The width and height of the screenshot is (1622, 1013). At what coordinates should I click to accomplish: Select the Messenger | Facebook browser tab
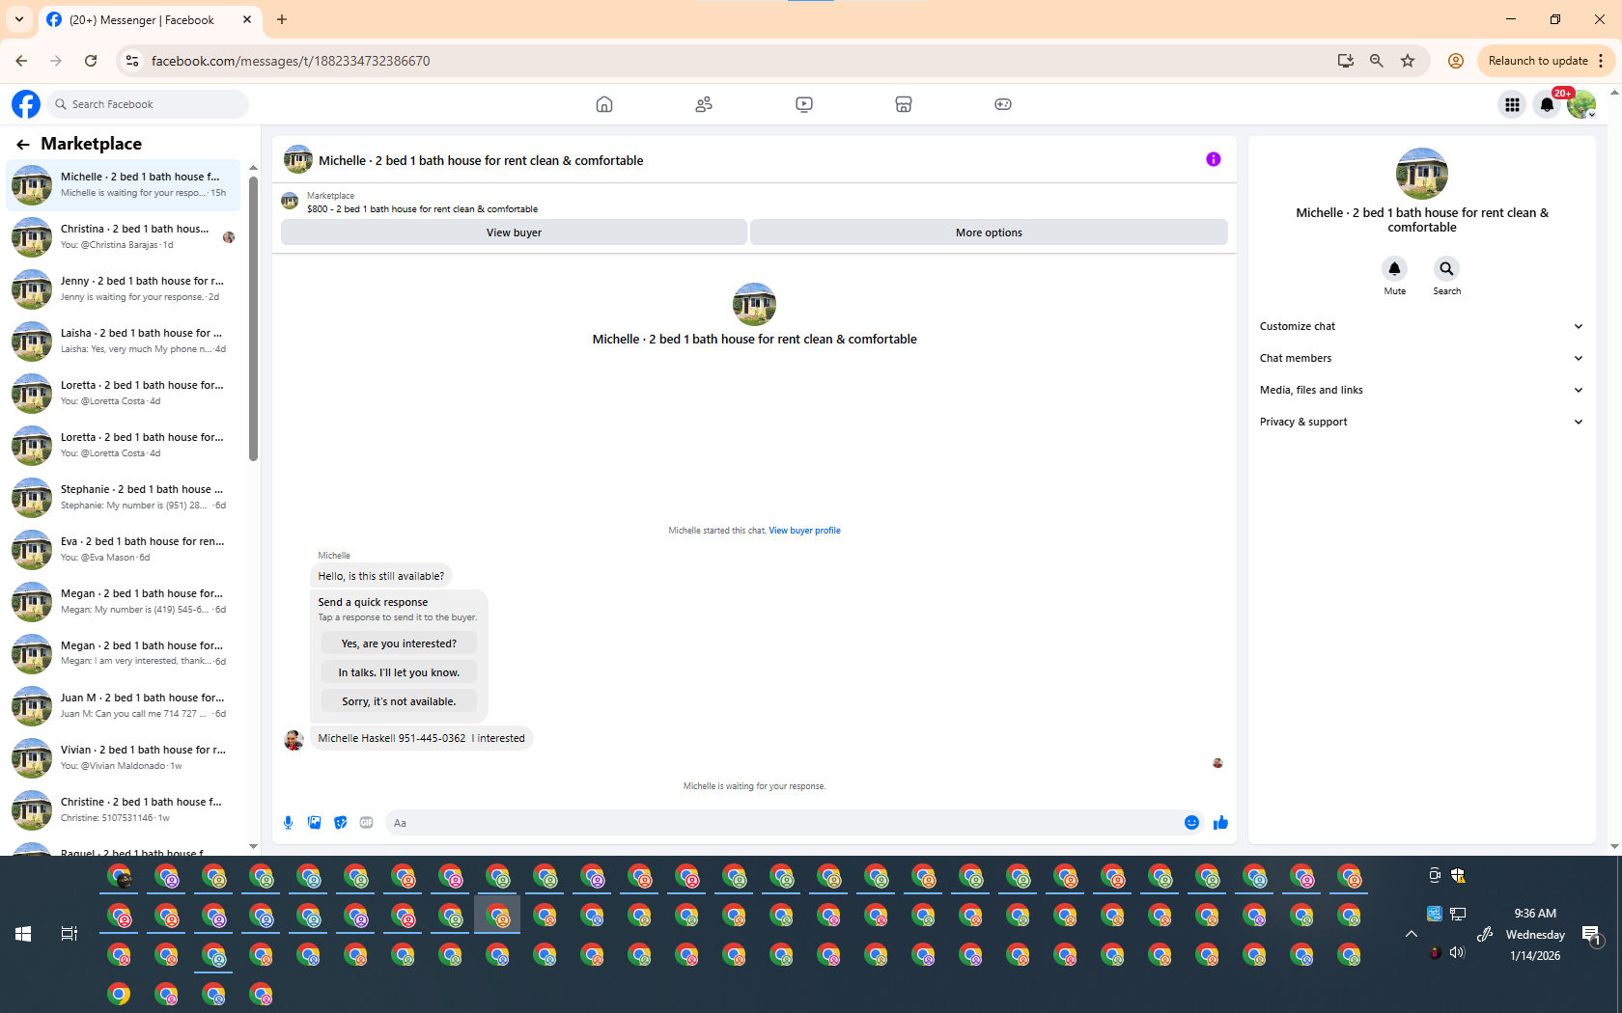150,19
